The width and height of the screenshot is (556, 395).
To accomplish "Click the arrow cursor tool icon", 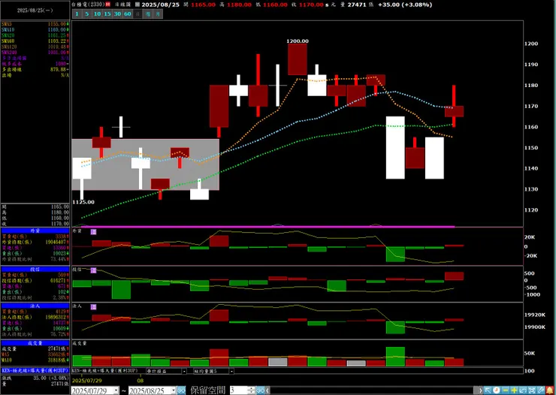I will point(488,390).
